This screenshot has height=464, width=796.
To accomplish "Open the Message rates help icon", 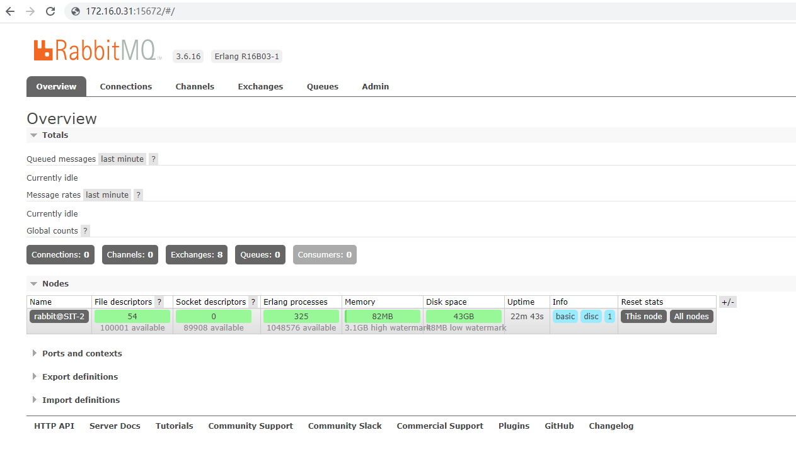I will point(138,195).
